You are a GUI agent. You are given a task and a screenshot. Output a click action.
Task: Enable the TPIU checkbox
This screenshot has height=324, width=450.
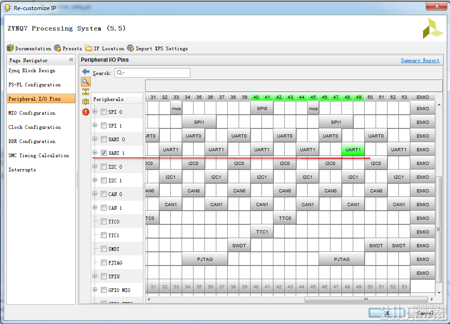pos(104,276)
